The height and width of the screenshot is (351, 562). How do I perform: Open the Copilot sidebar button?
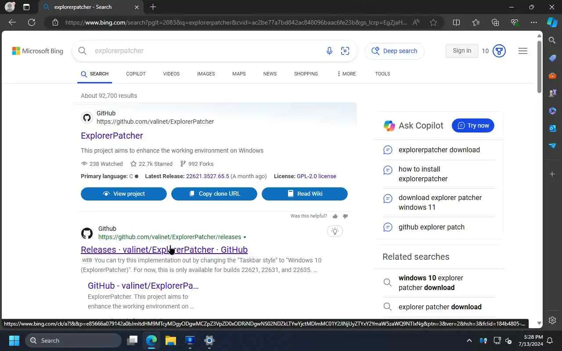click(552, 22)
